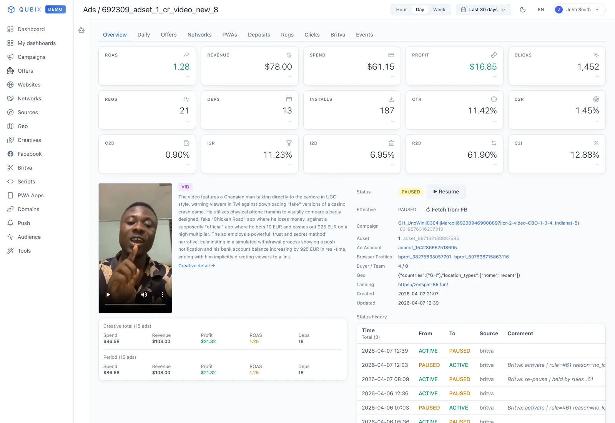The image size is (615, 423).
Task: Click the I2R funnel icon
Action: tap(289, 143)
